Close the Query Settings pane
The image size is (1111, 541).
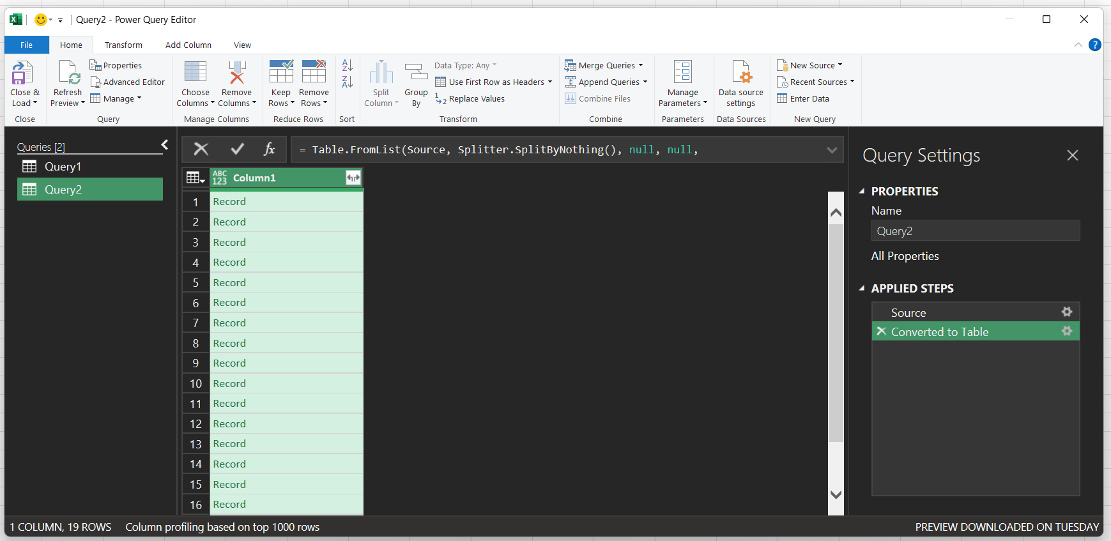1073,155
